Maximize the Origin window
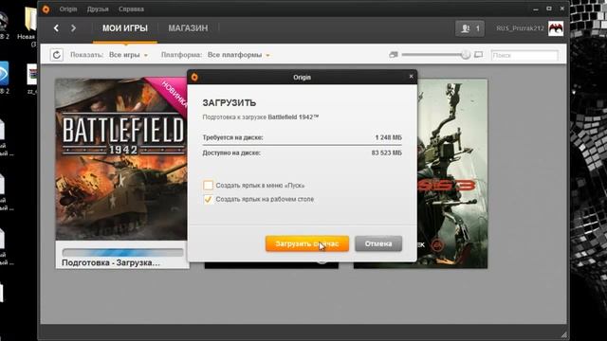 click(x=549, y=9)
